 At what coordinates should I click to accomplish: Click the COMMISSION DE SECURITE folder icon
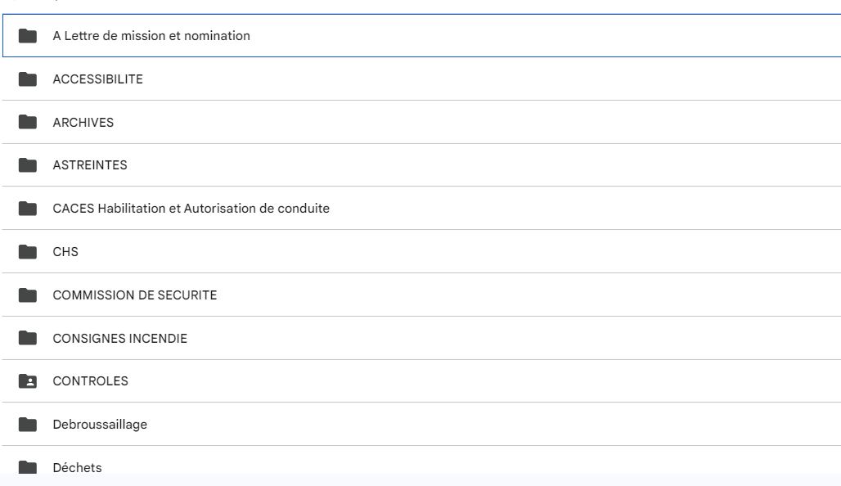pos(27,295)
